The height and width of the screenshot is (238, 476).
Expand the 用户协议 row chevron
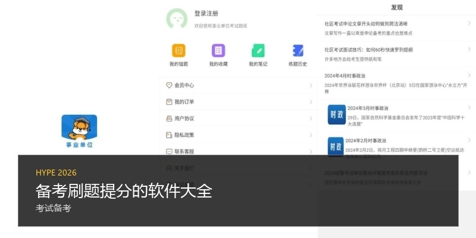(x=311, y=118)
